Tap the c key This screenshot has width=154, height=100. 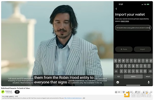pos(129,71)
